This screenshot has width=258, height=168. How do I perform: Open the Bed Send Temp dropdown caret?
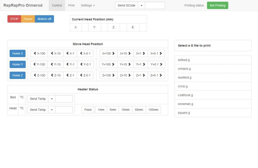[52, 99]
